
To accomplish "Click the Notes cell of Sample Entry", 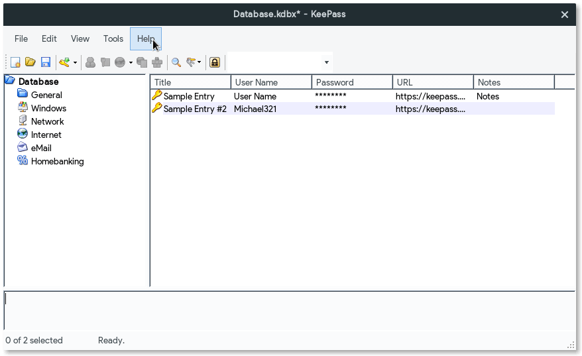I will [x=488, y=97].
